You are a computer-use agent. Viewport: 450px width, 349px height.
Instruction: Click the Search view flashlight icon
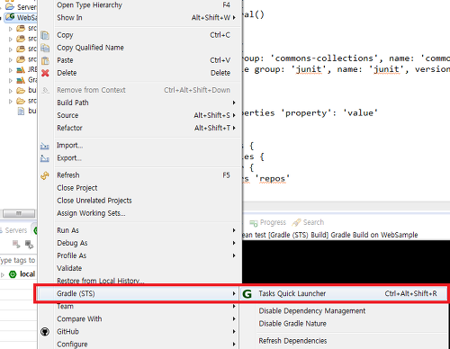296,222
